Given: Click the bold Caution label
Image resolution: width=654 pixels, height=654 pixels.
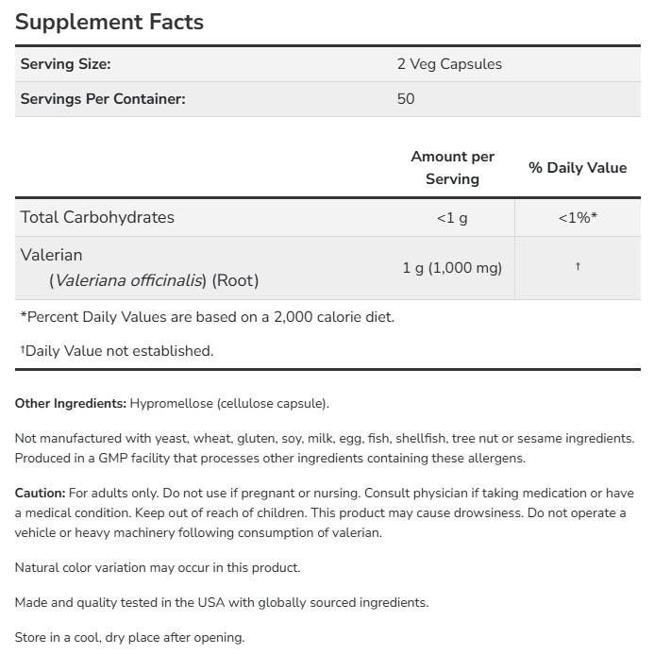Looking at the screenshot, I should pyautogui.click(x=41, y=494).
